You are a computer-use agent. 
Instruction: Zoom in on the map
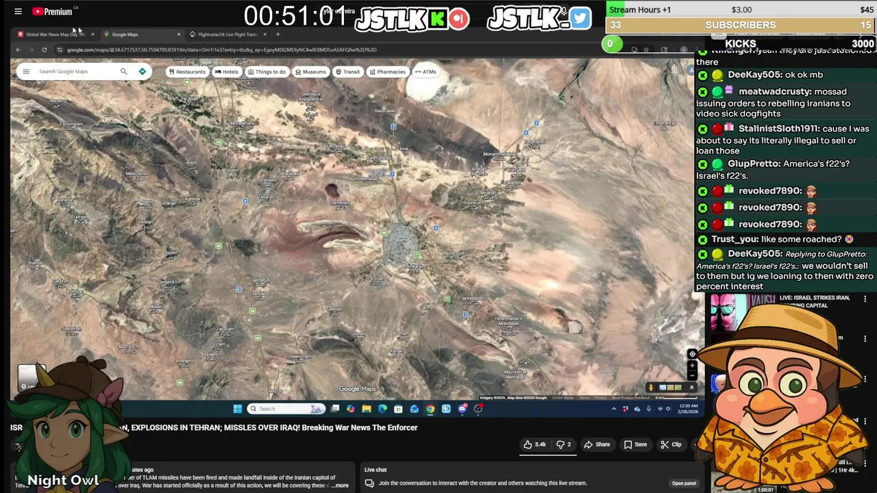click(692, 366)
